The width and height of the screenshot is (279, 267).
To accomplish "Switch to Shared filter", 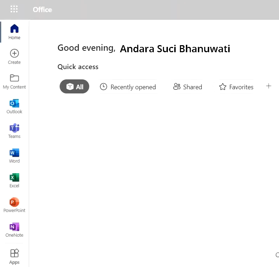I will pos(188,87).
